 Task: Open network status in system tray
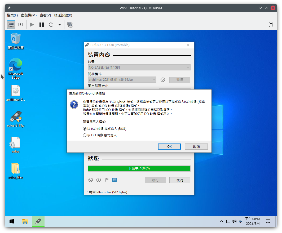point(228,222)
